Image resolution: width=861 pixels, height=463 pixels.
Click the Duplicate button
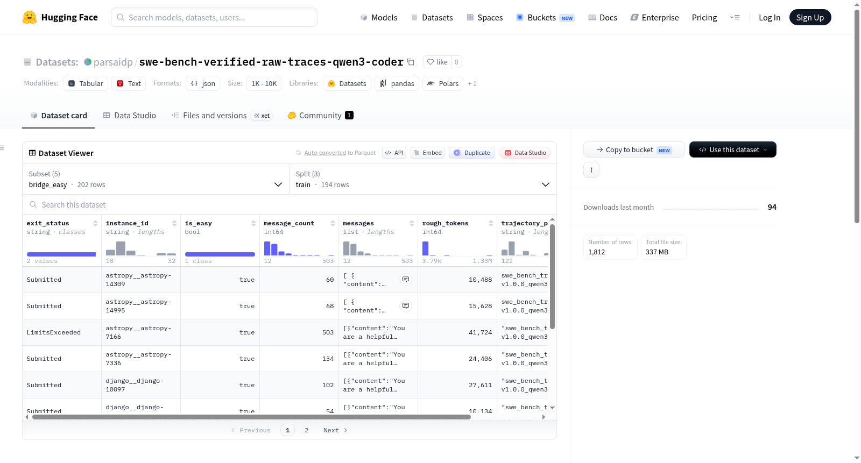[471, 153]
